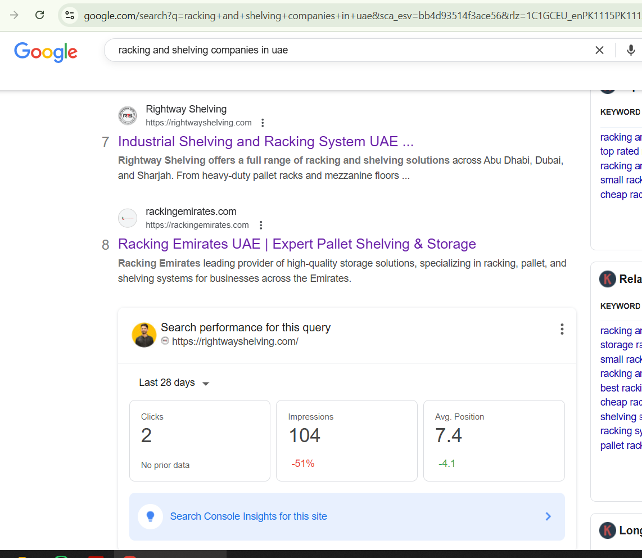642x558 pixels.
Task: Click the Rightway Shelving site favicon
Action: [128, 116]
